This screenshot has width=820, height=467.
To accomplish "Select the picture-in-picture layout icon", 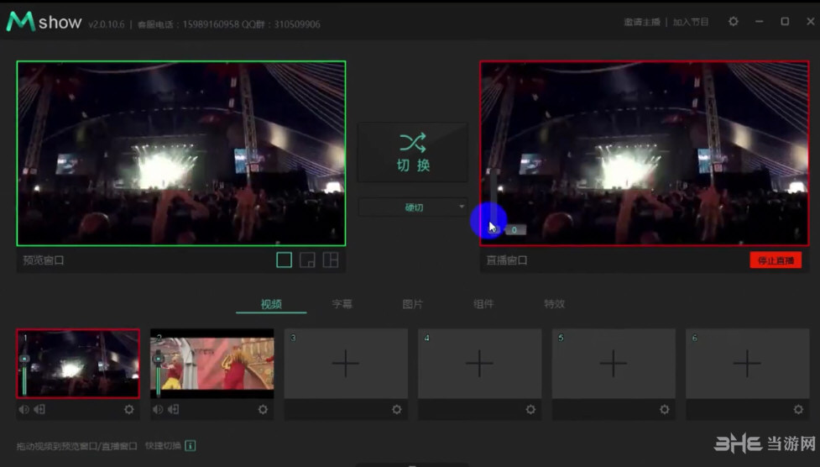I will [x=307, y=260].
